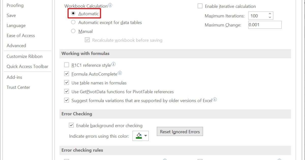Click info icon after older versions of Excel
Screen dimensions: 305x160
[x=215, y=100]
